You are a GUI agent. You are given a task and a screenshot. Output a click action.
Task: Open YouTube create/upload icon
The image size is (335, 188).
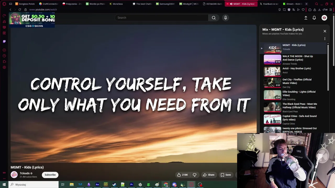[306, 18]
